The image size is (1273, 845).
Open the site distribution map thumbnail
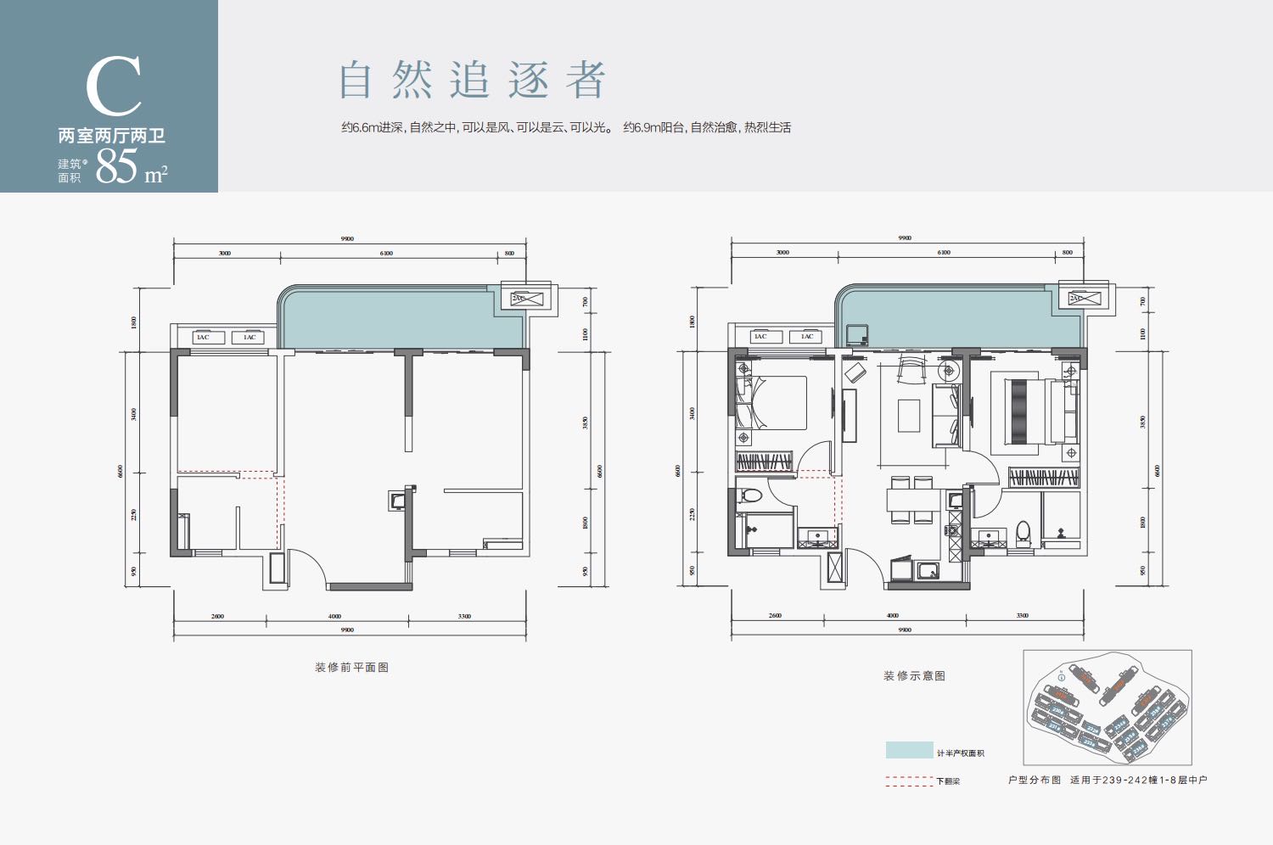pyautogui.click(x=1108, y=708)
